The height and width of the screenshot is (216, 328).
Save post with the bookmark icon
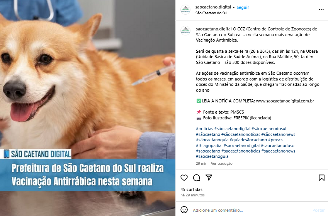point(321,177)
